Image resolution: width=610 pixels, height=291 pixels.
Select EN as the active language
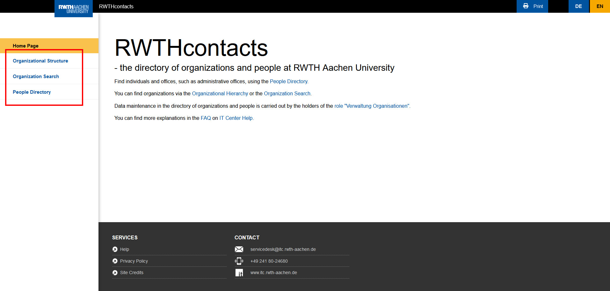tap(600, 6)
